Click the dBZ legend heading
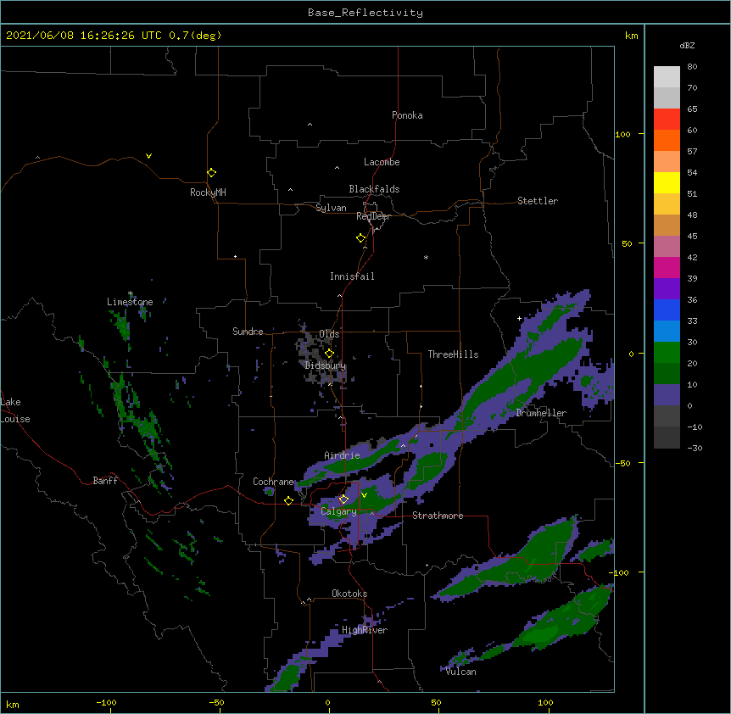Screen dimensions: 731x714 687,45
